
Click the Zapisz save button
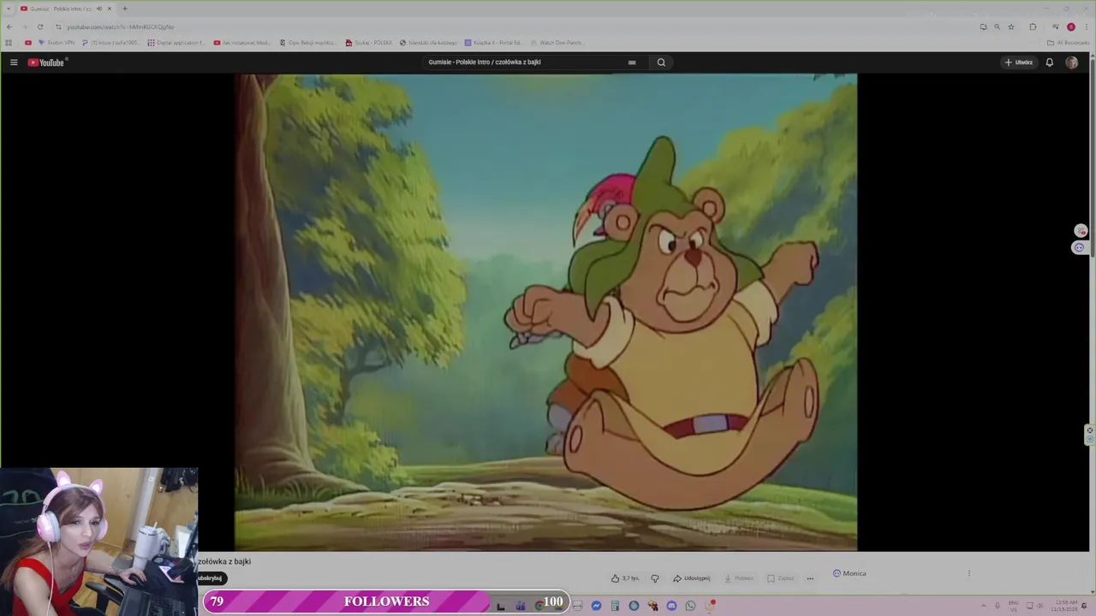click(x=781, y=578)
